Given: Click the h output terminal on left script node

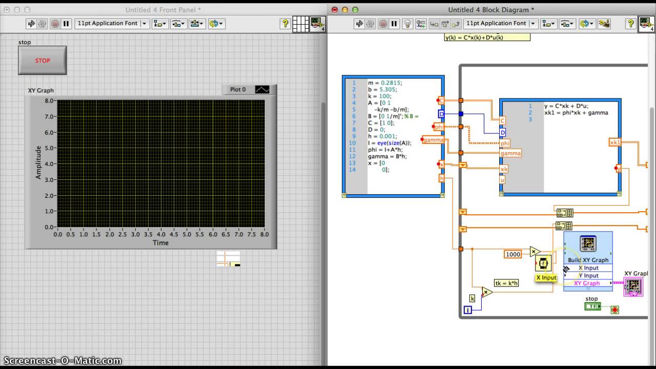Looking at the screenshot, I should [x=441, y=178].
